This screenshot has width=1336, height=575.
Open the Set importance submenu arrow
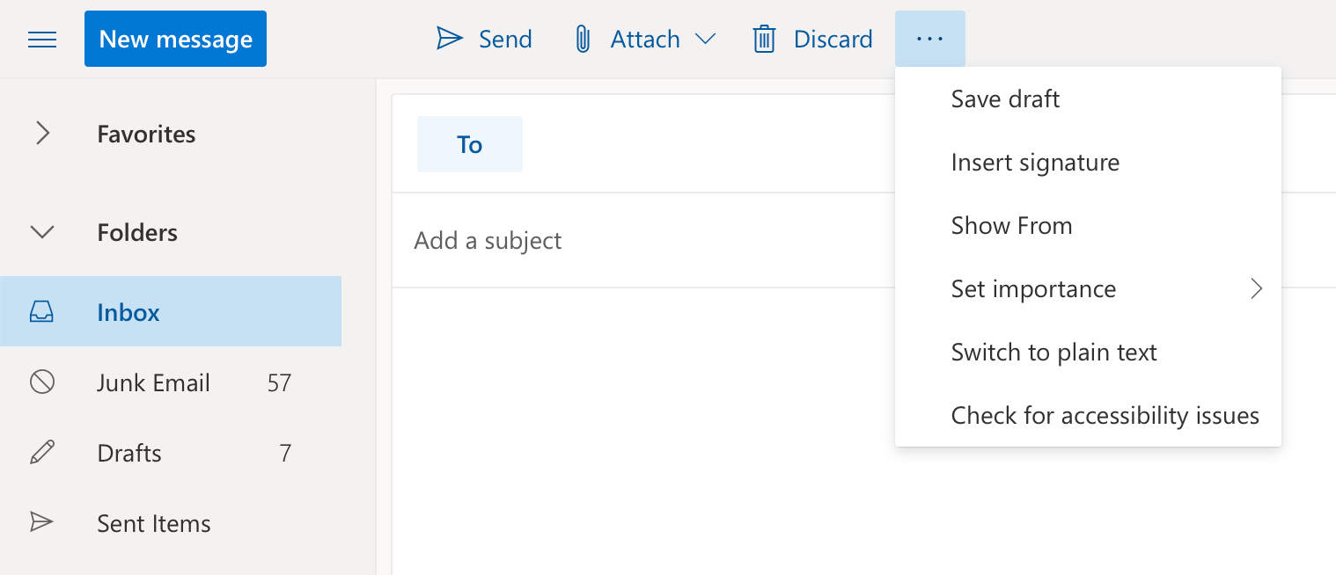click(x=1256, y=288)
